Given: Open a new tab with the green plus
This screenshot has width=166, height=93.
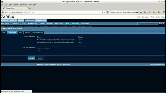Looking at the screenshot, I should [x=30, y=8].
